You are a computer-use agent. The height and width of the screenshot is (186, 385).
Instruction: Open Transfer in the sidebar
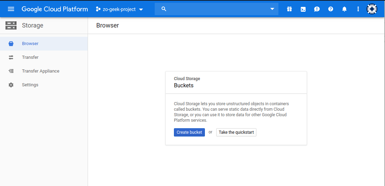point(44,57)
